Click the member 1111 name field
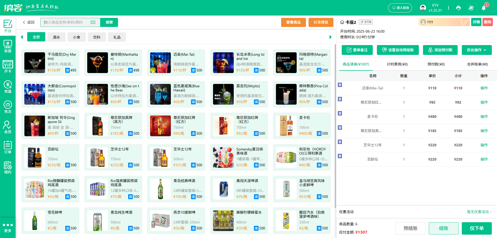The height and width of the screenshot is (238, 497). (x=444, y=22)
